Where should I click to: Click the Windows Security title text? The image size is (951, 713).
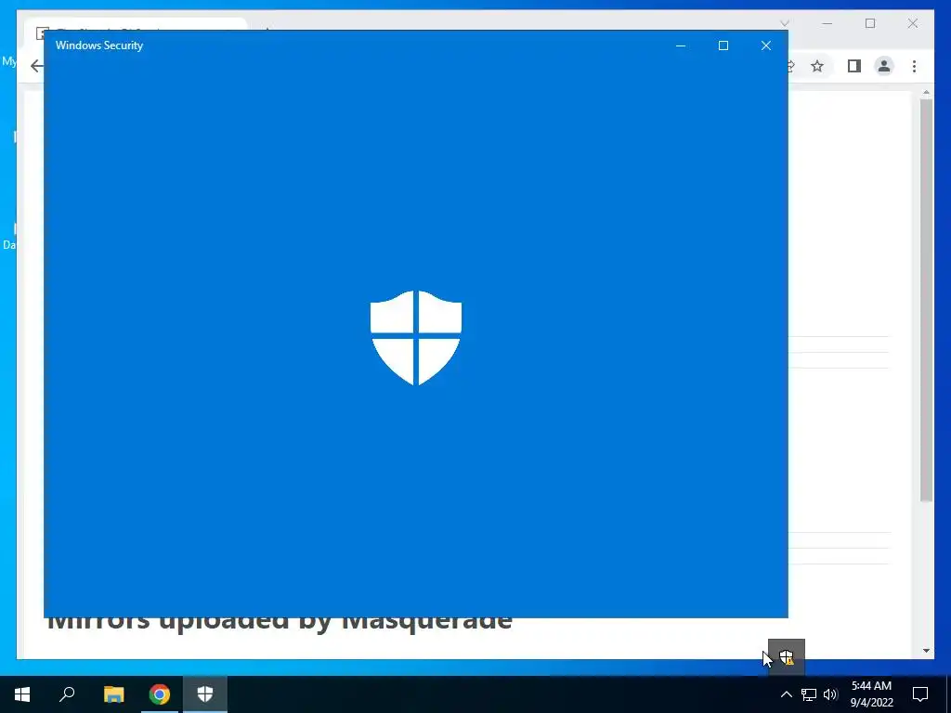99,45
